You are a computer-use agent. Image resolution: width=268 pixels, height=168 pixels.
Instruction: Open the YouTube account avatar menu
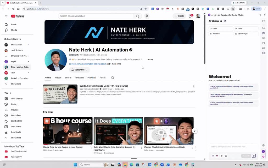point(198,16)
